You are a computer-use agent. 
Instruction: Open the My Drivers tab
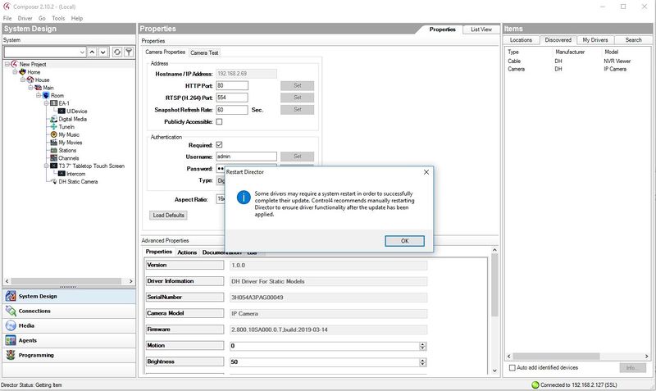(x=595, y=39)
